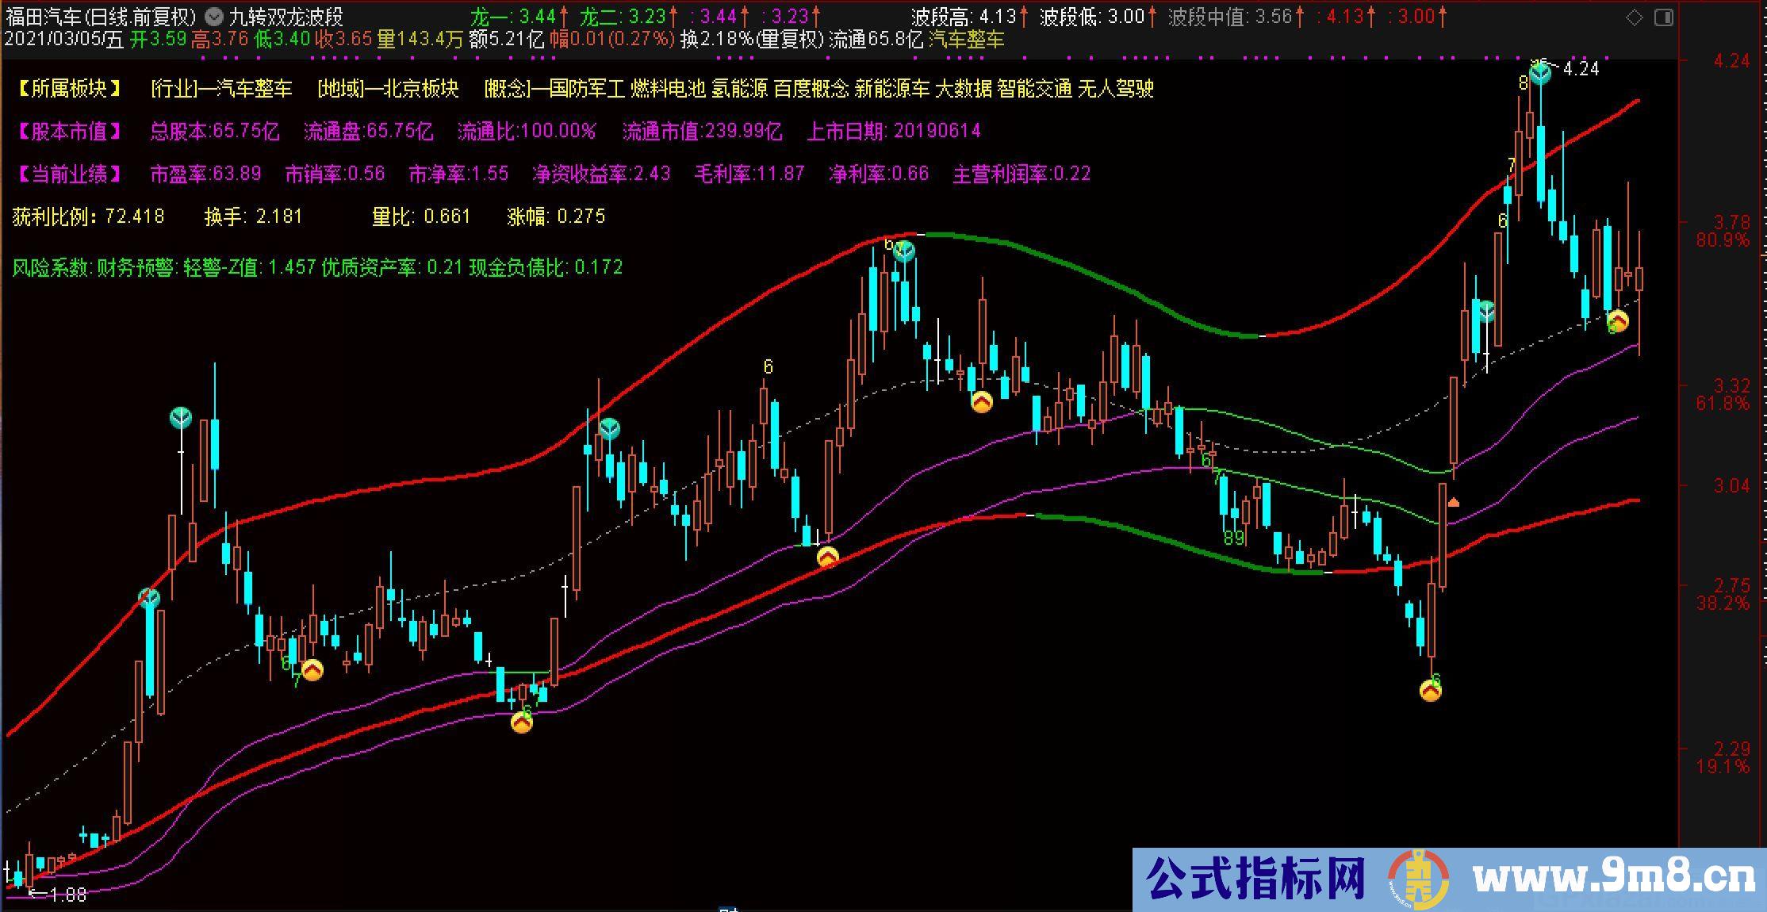
Task: Click buy marker just after the mid-chart peak
Action: pyautogui.click(x=982, y=402)
